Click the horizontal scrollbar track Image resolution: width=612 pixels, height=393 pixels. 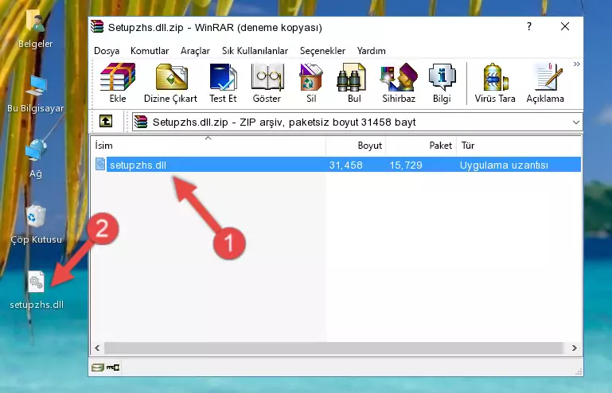point(334,348)
